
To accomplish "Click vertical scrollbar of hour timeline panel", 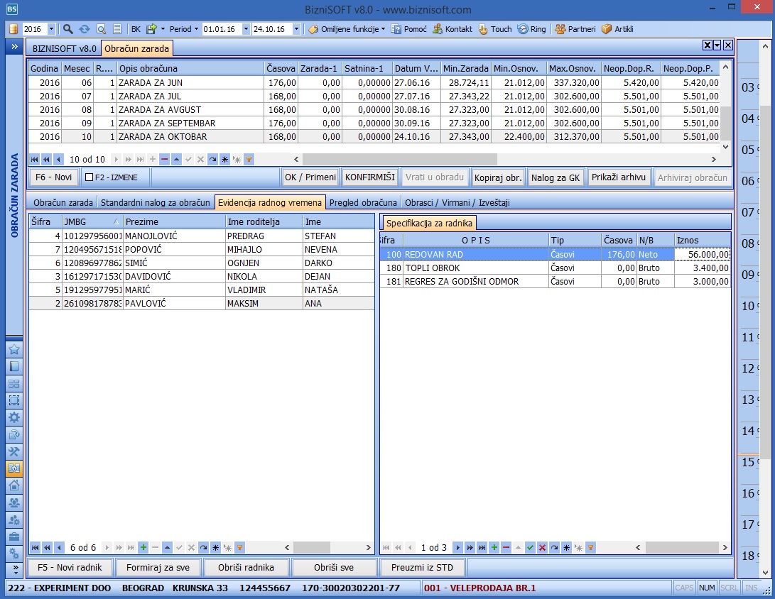I will 765,309.
